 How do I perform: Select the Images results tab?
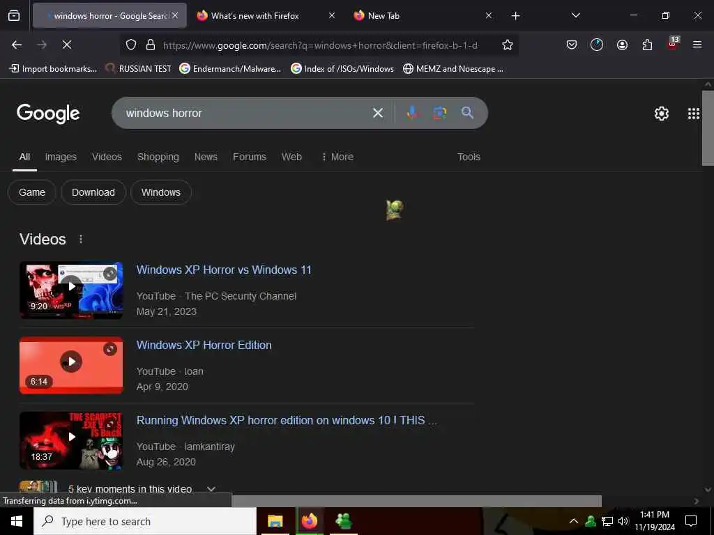point(61,157)
